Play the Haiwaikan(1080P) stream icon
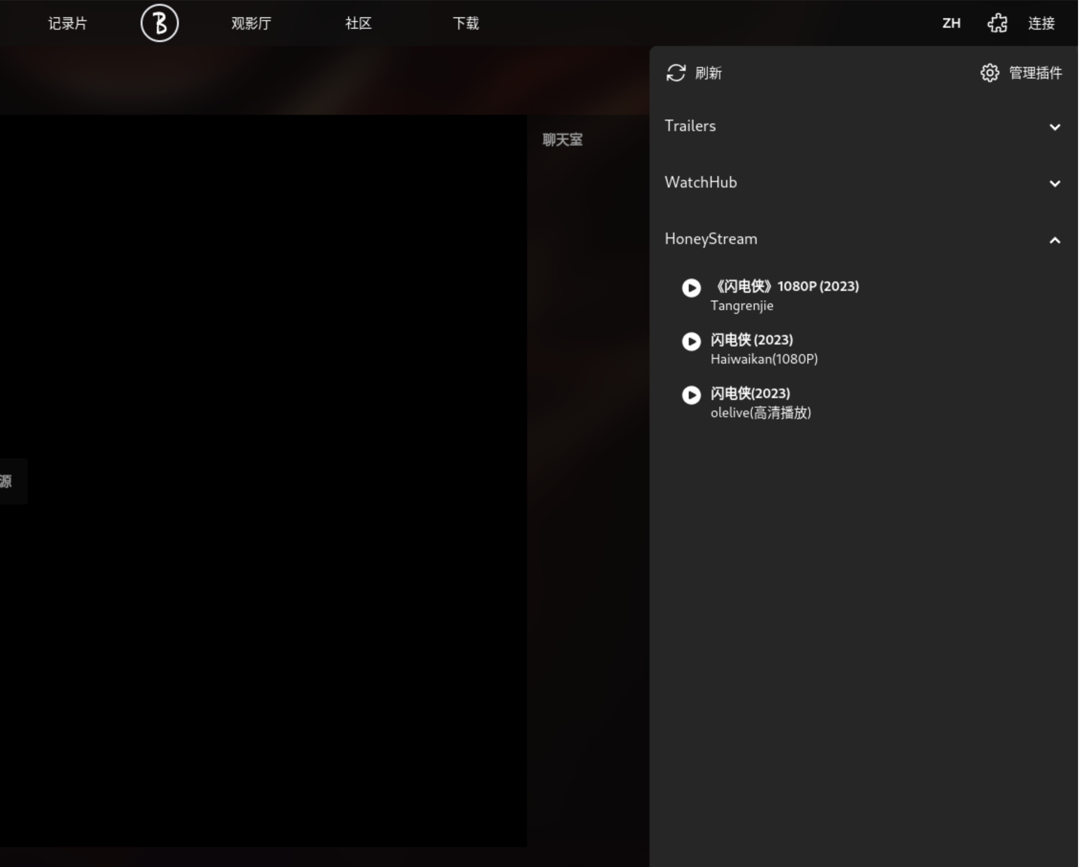The width and height of the screenshot is (1079, 867). click(692, 342)
